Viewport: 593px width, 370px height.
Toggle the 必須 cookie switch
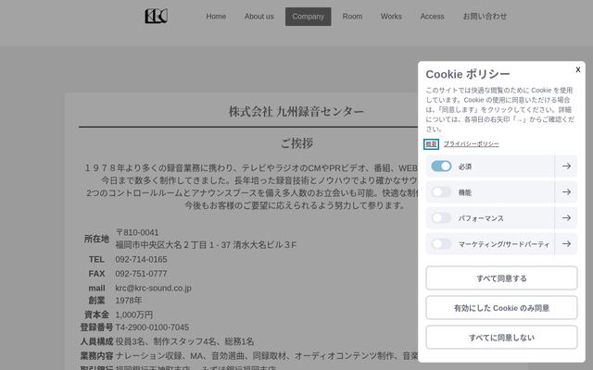pos(441,166)
